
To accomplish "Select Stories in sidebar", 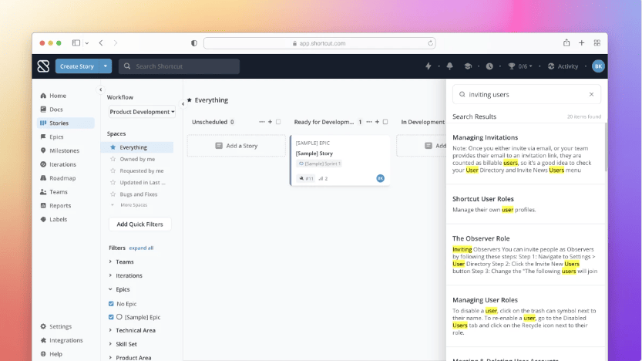I will [x=66, y=123].
